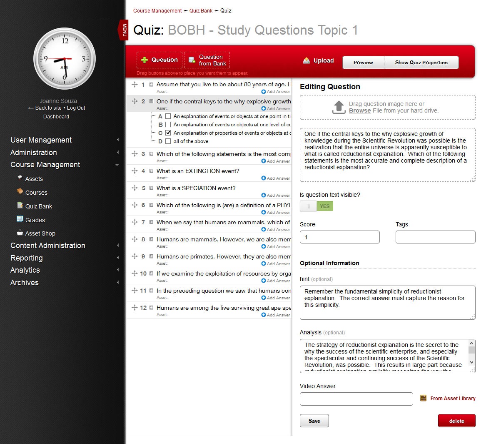Click the Tags input field
The width and height of the screenshot is (501, 444).
tap(436, 237)
